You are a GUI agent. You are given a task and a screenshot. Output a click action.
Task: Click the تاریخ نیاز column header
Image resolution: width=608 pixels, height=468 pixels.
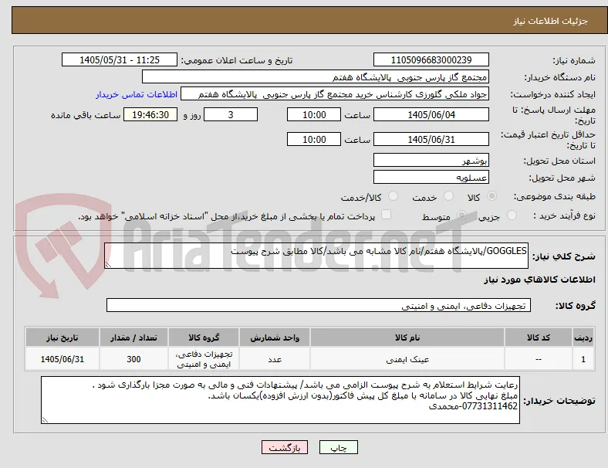coord(62,337)
